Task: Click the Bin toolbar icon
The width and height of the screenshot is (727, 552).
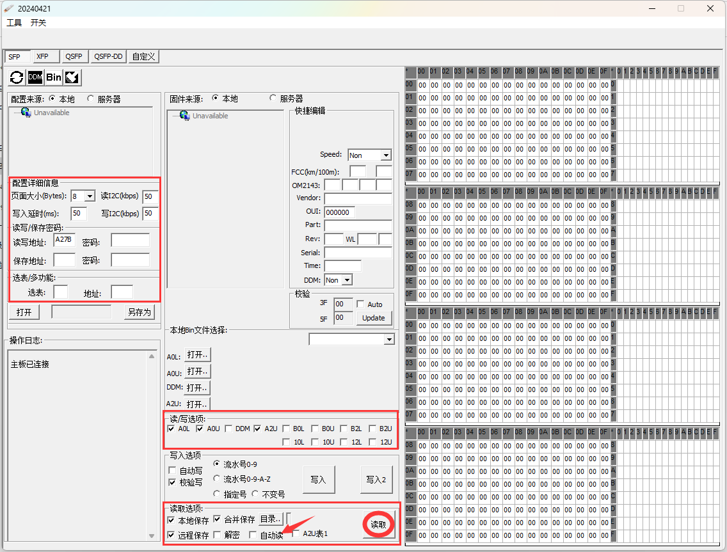Action: click(x=54, y=77)
